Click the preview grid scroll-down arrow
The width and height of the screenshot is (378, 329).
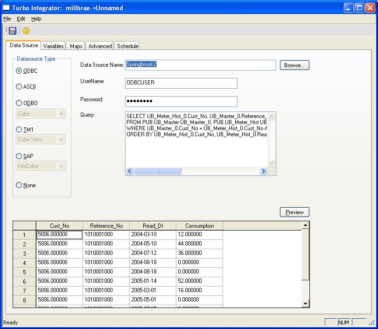tap(306, 303)
